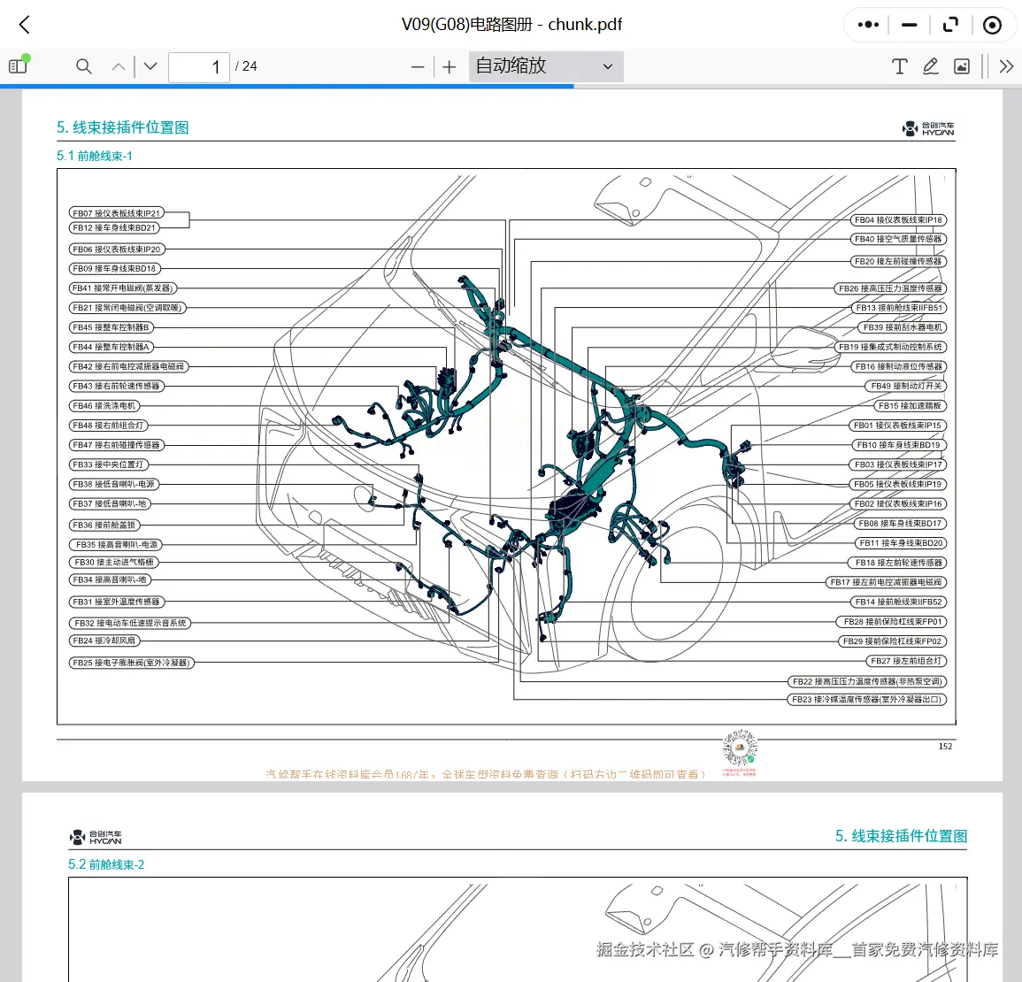Toggle the sidebar panel icon

[19, 65]
